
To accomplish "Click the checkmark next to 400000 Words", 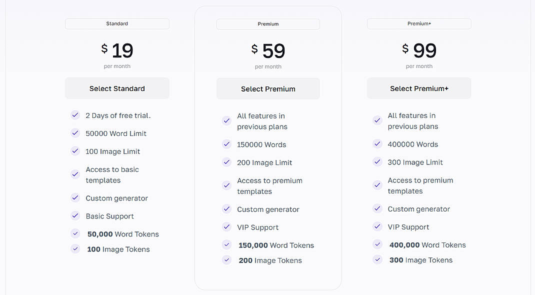I will coord(377,143).
